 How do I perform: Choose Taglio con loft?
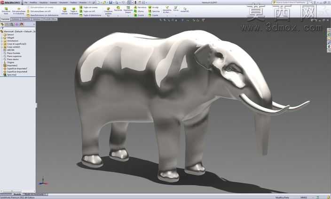point(87,11)
